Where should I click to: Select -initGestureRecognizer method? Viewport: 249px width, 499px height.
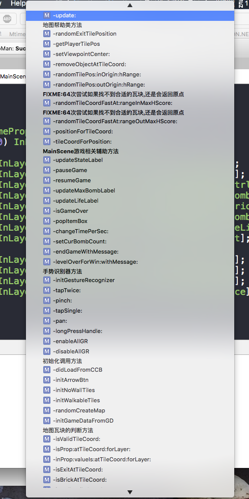point(130,281)
